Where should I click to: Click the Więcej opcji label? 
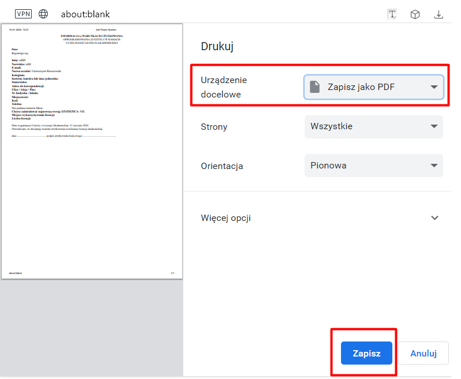tap(226, 218)
